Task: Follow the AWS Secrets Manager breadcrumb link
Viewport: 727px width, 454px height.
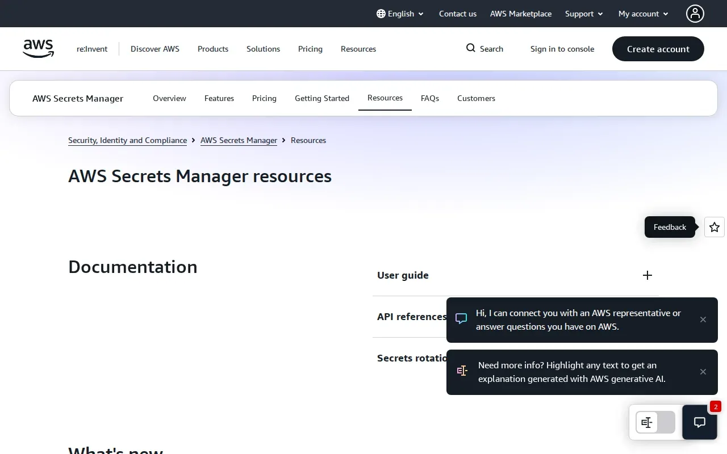Action: (239, 140)
